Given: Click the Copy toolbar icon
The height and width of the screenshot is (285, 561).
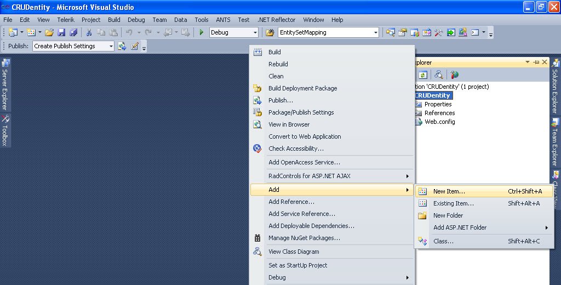Looking at the screenshot, I should coord(101,32).
